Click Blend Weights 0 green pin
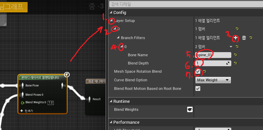Image resolution: width=263 pixels, height=130 pixels. click(x=22, y=103)
